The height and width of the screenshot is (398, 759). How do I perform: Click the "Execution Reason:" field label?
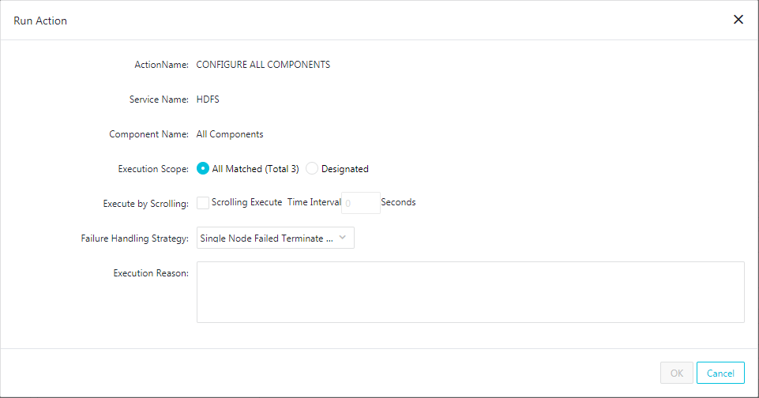pos(151,273)
